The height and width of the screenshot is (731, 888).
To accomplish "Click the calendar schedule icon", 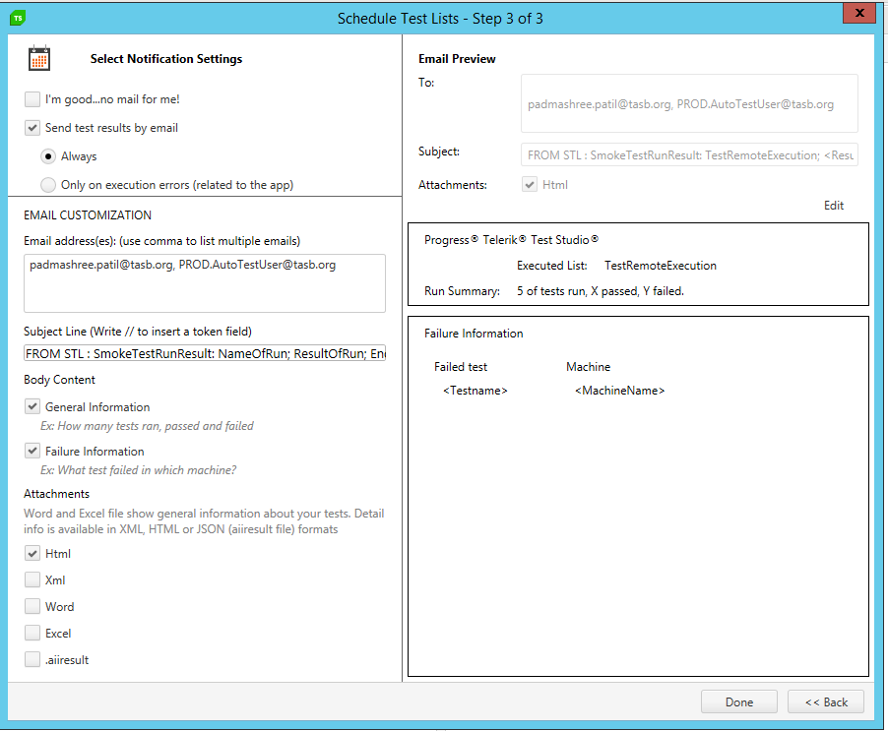I will [x=39, y=59].
